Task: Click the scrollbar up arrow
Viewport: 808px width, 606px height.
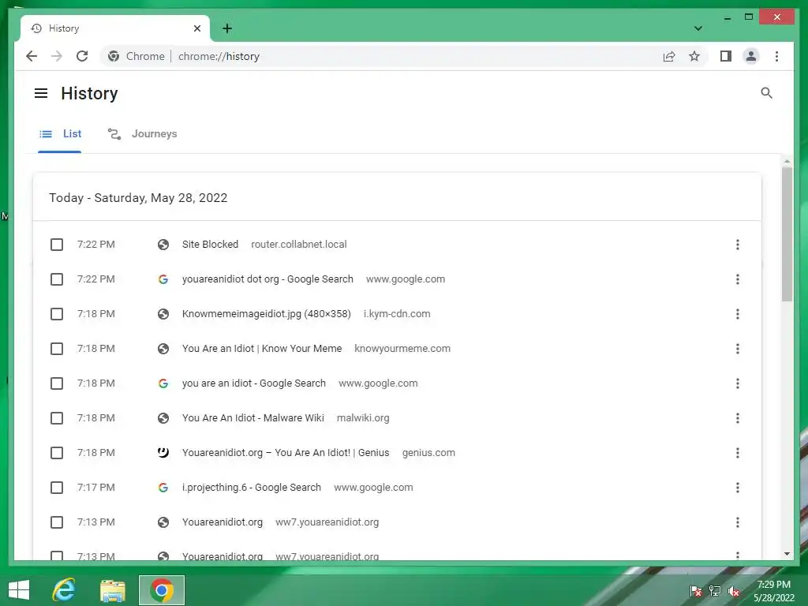Action: 787,161
